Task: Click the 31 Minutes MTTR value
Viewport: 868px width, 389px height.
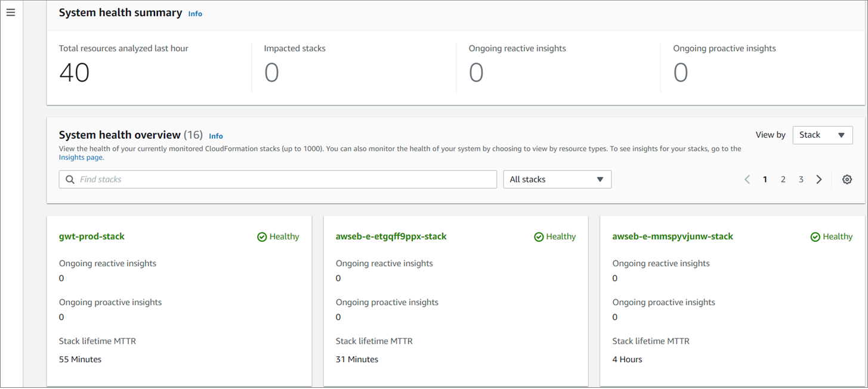Action: point(357,360)
